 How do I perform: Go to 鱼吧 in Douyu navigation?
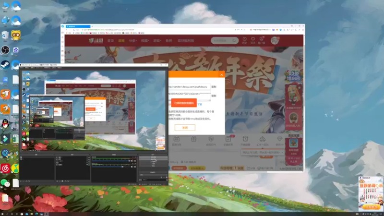pos(169,41)
